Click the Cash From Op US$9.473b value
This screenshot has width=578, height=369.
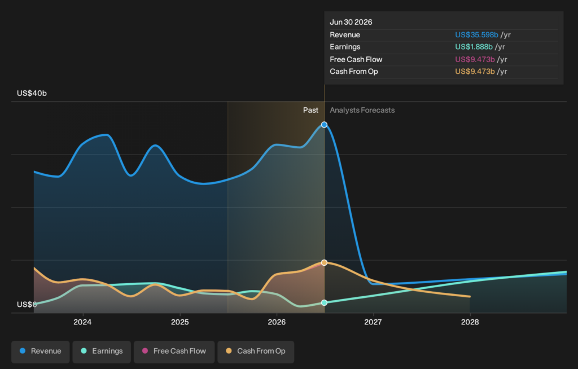tap(475, 72)
